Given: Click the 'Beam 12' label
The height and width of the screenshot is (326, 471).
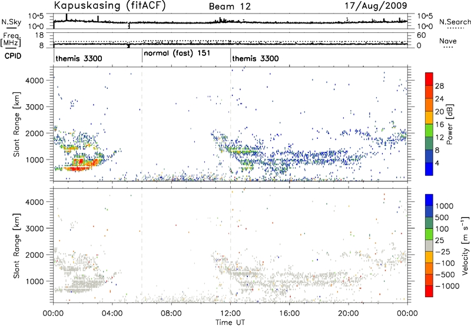Looking at the screenshot, I should (x=230, y=6).
